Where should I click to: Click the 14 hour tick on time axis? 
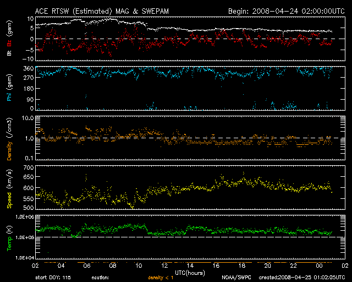pyautogui.click(x=190, y=265)
